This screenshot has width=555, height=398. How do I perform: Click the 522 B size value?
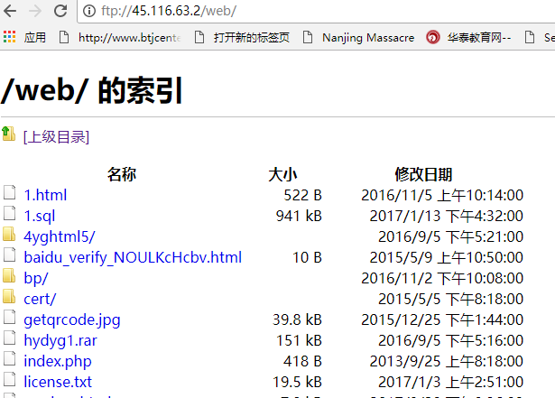[303, 195]
